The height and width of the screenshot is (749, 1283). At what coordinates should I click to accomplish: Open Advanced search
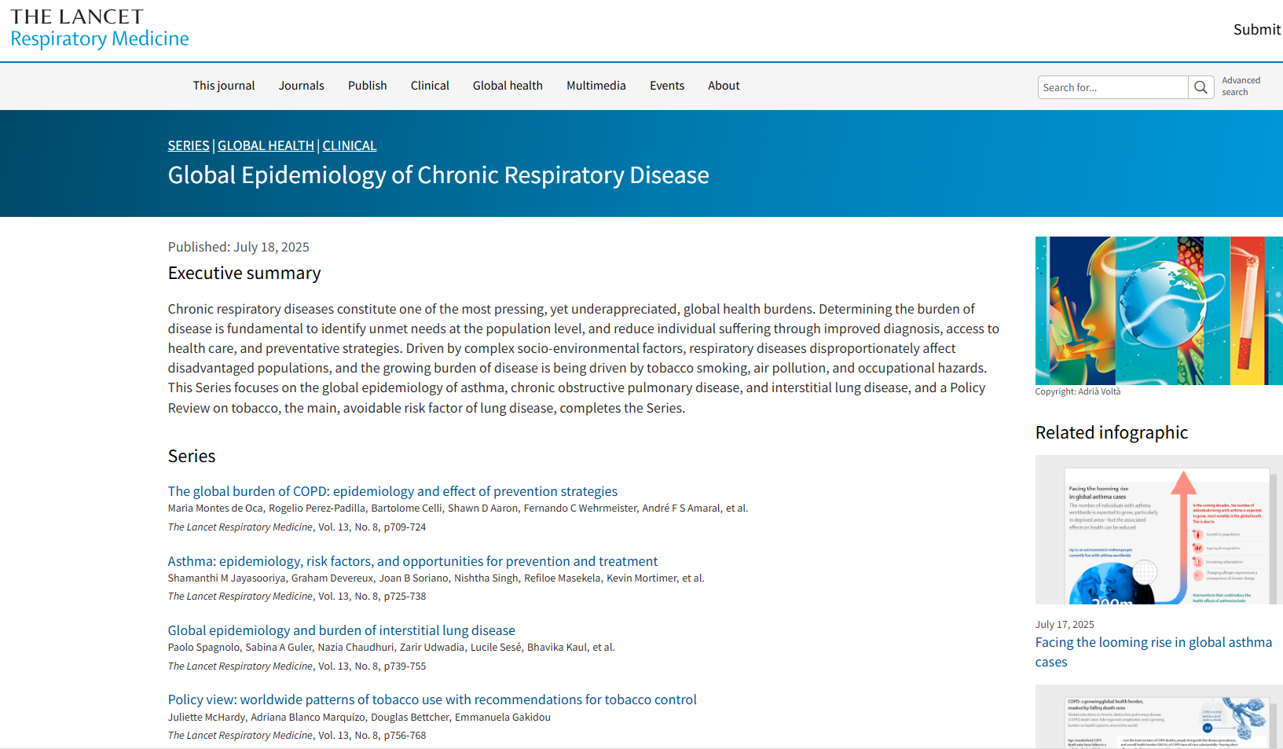(1241, 86)
